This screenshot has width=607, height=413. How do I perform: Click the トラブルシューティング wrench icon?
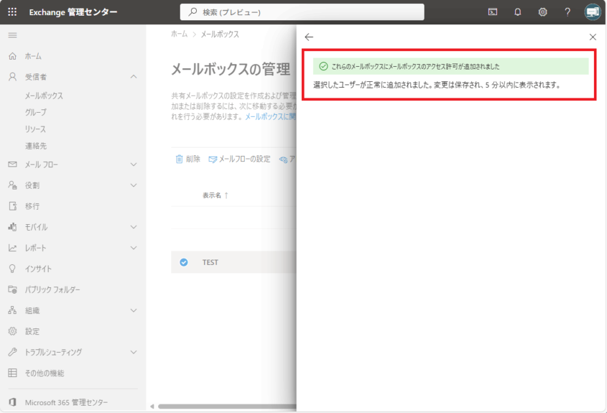pyautogui.click(x=12, y=352)
